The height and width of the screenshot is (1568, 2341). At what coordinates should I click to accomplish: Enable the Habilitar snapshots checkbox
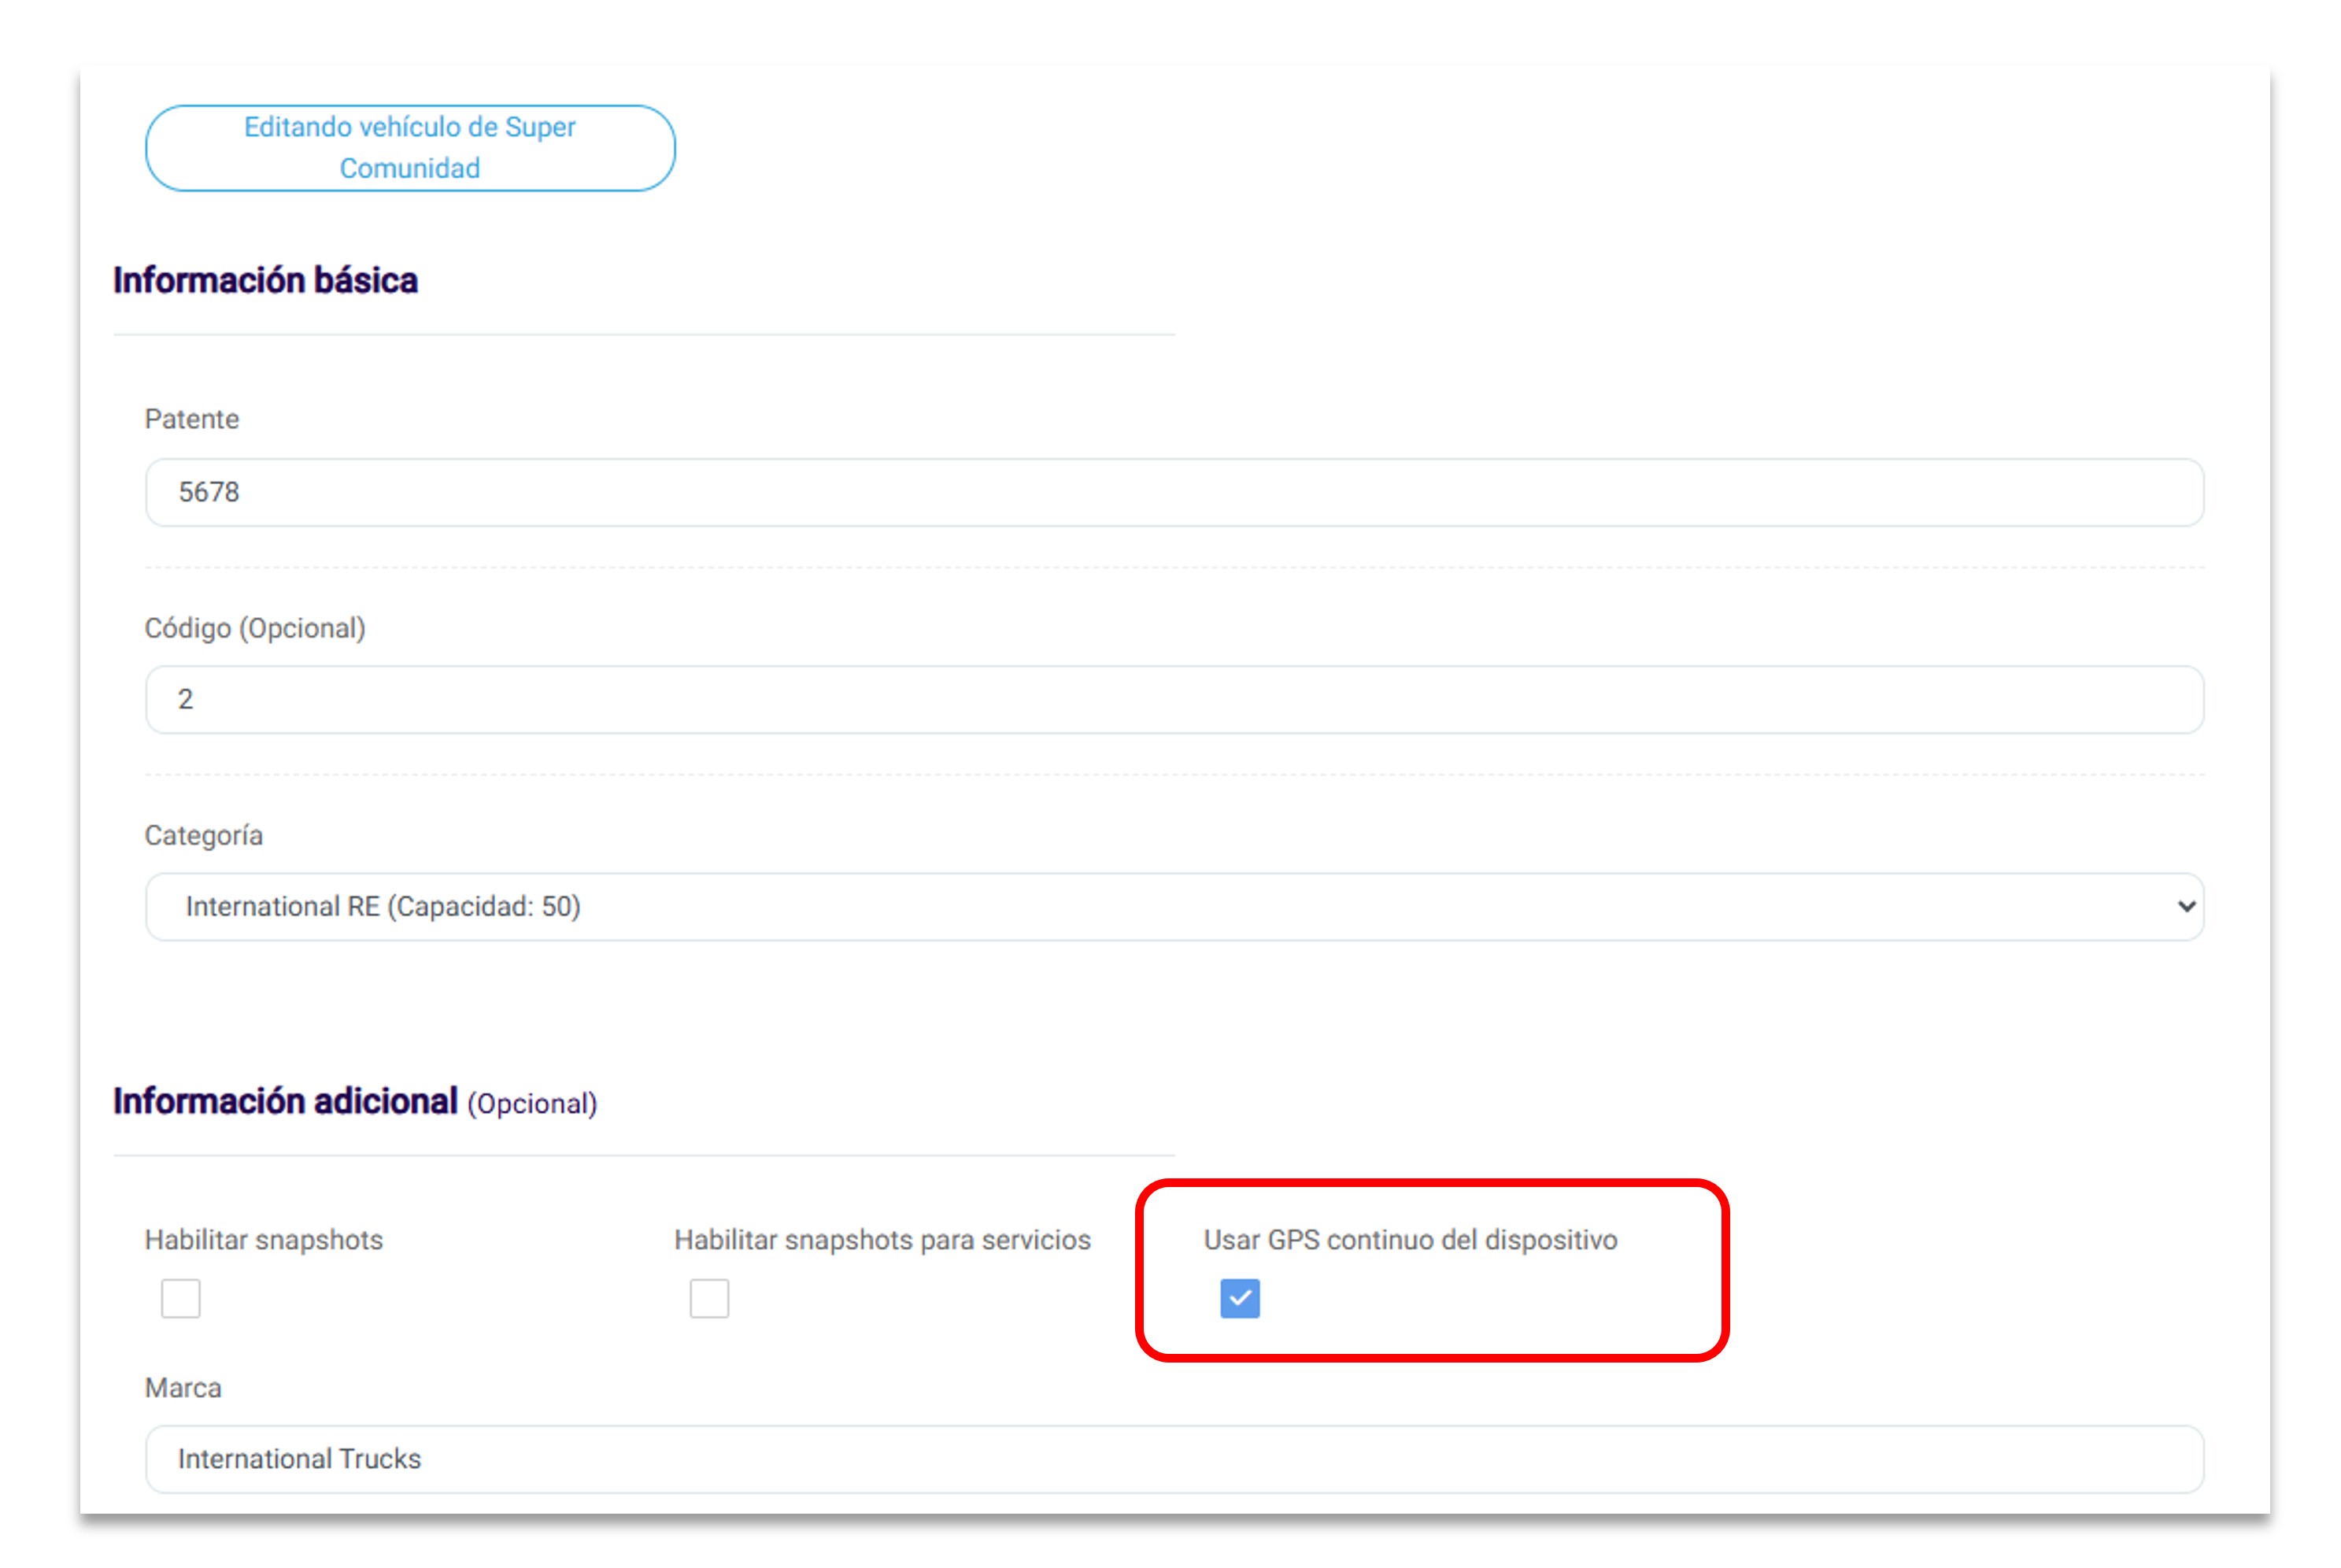coord(181,1298)
